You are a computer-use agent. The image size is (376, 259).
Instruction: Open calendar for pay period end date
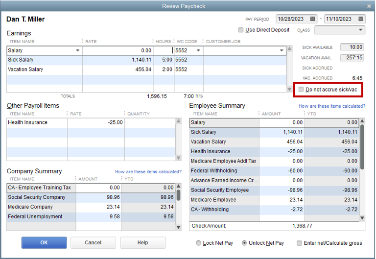click(361, 19)
